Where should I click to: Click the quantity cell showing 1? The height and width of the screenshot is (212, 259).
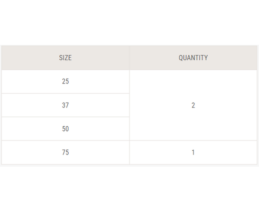[193, 152]
